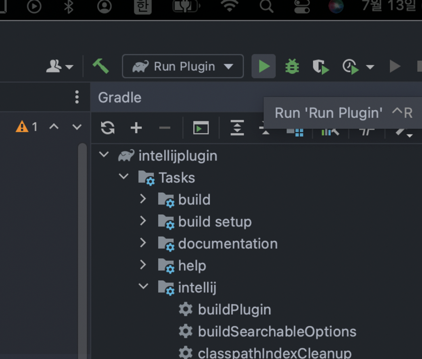Collapse the Tasks folder

coord(123,177)
